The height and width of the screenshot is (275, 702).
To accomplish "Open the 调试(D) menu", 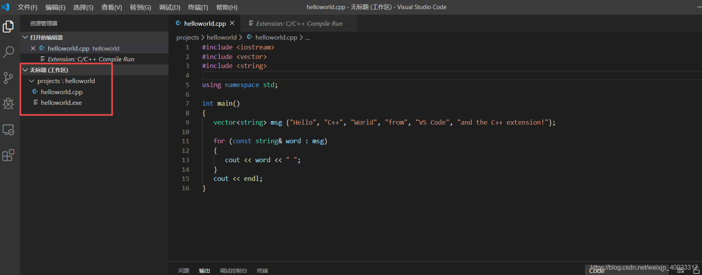I will (170, 7).
